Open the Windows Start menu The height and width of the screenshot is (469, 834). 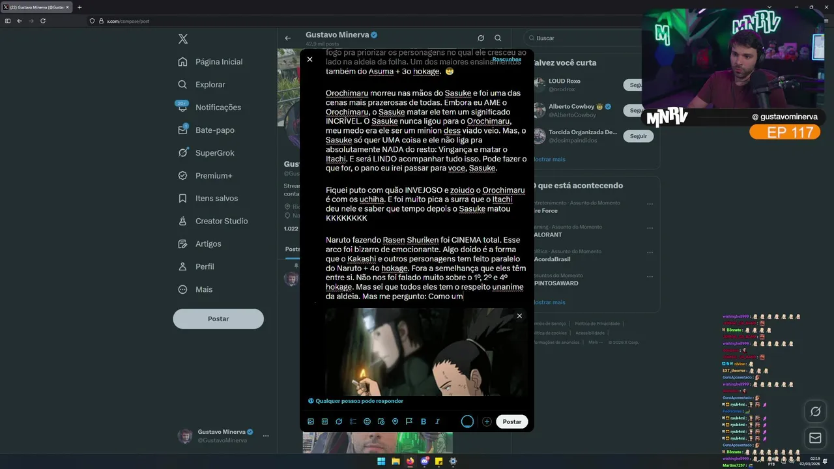pos(381,461)
